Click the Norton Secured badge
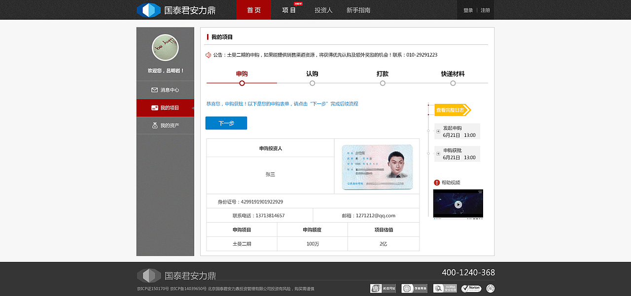This screenshot has width=631, height=296. click(x=471, y=289)
